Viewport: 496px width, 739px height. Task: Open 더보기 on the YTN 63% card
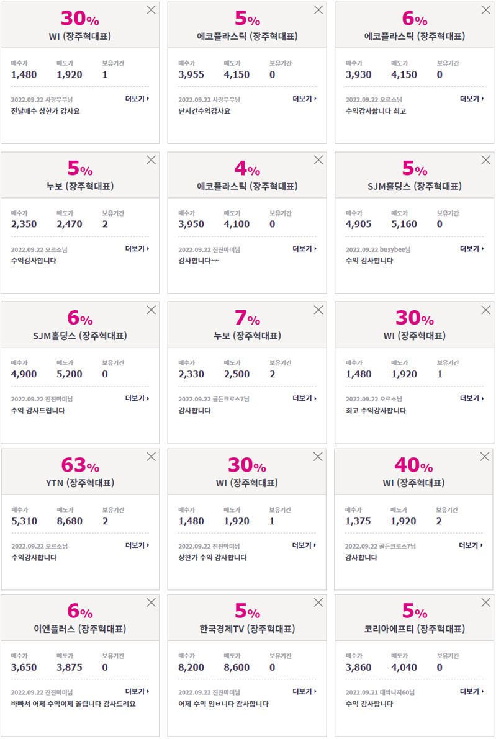click(x=137, y=545)
